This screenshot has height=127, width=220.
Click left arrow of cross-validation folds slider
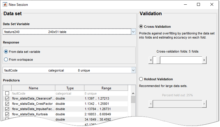[x=151, y=60]
